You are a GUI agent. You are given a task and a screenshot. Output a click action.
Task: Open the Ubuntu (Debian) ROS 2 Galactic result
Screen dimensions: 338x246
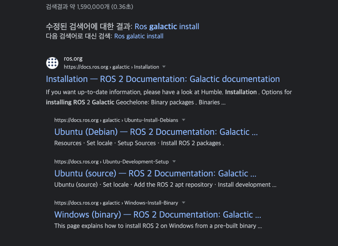156,132
